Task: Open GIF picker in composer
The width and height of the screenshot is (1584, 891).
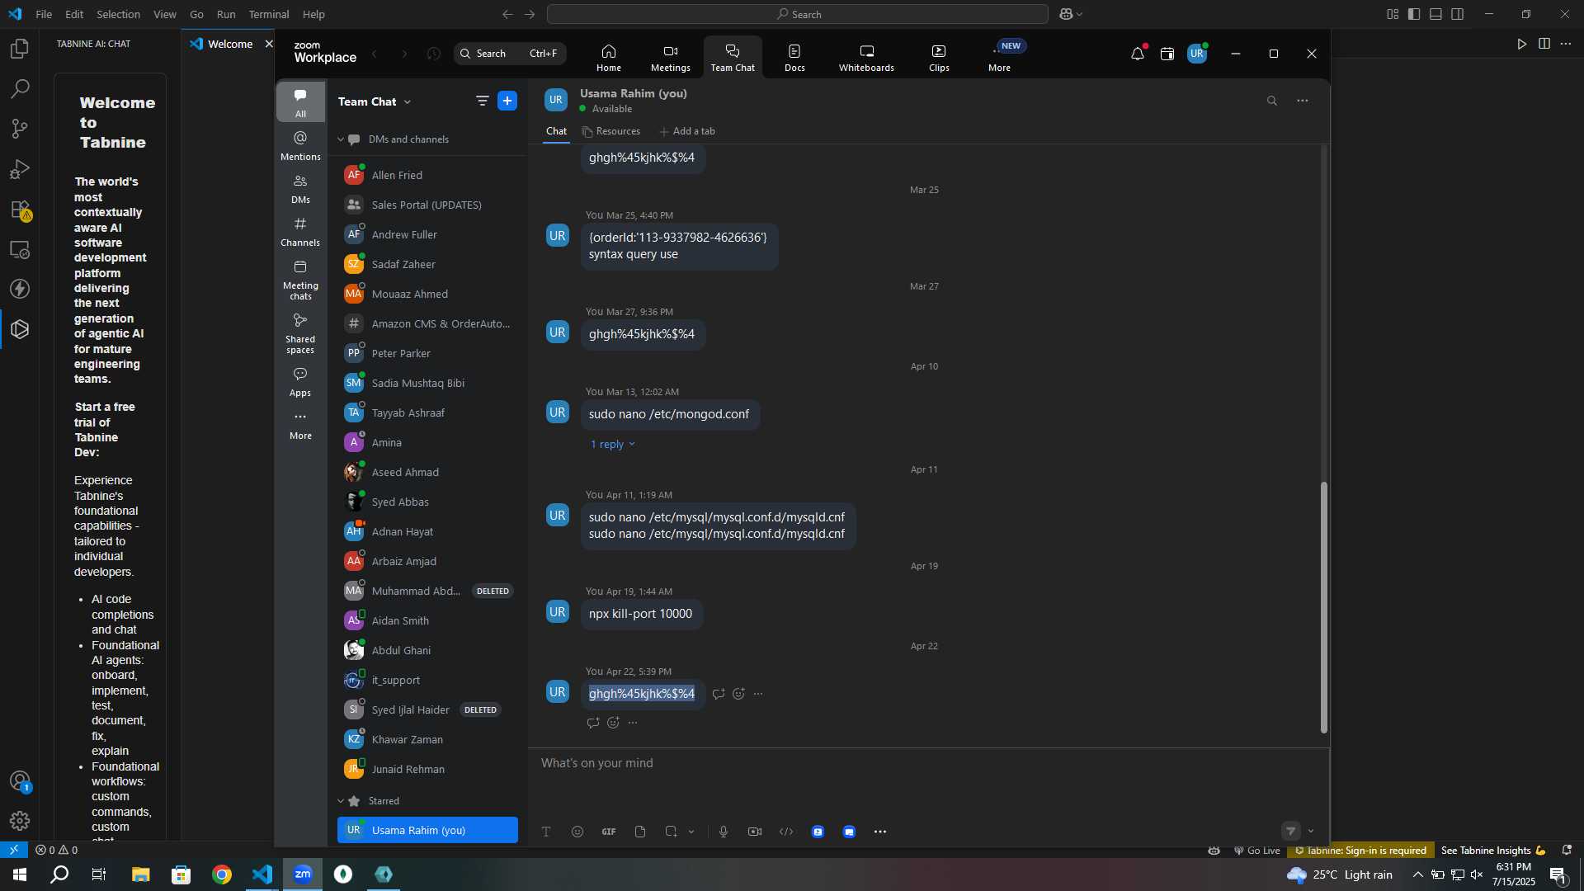Action: click(x=609, y=832)
